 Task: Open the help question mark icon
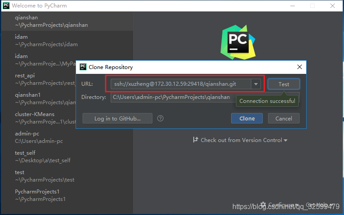[160, 118]
